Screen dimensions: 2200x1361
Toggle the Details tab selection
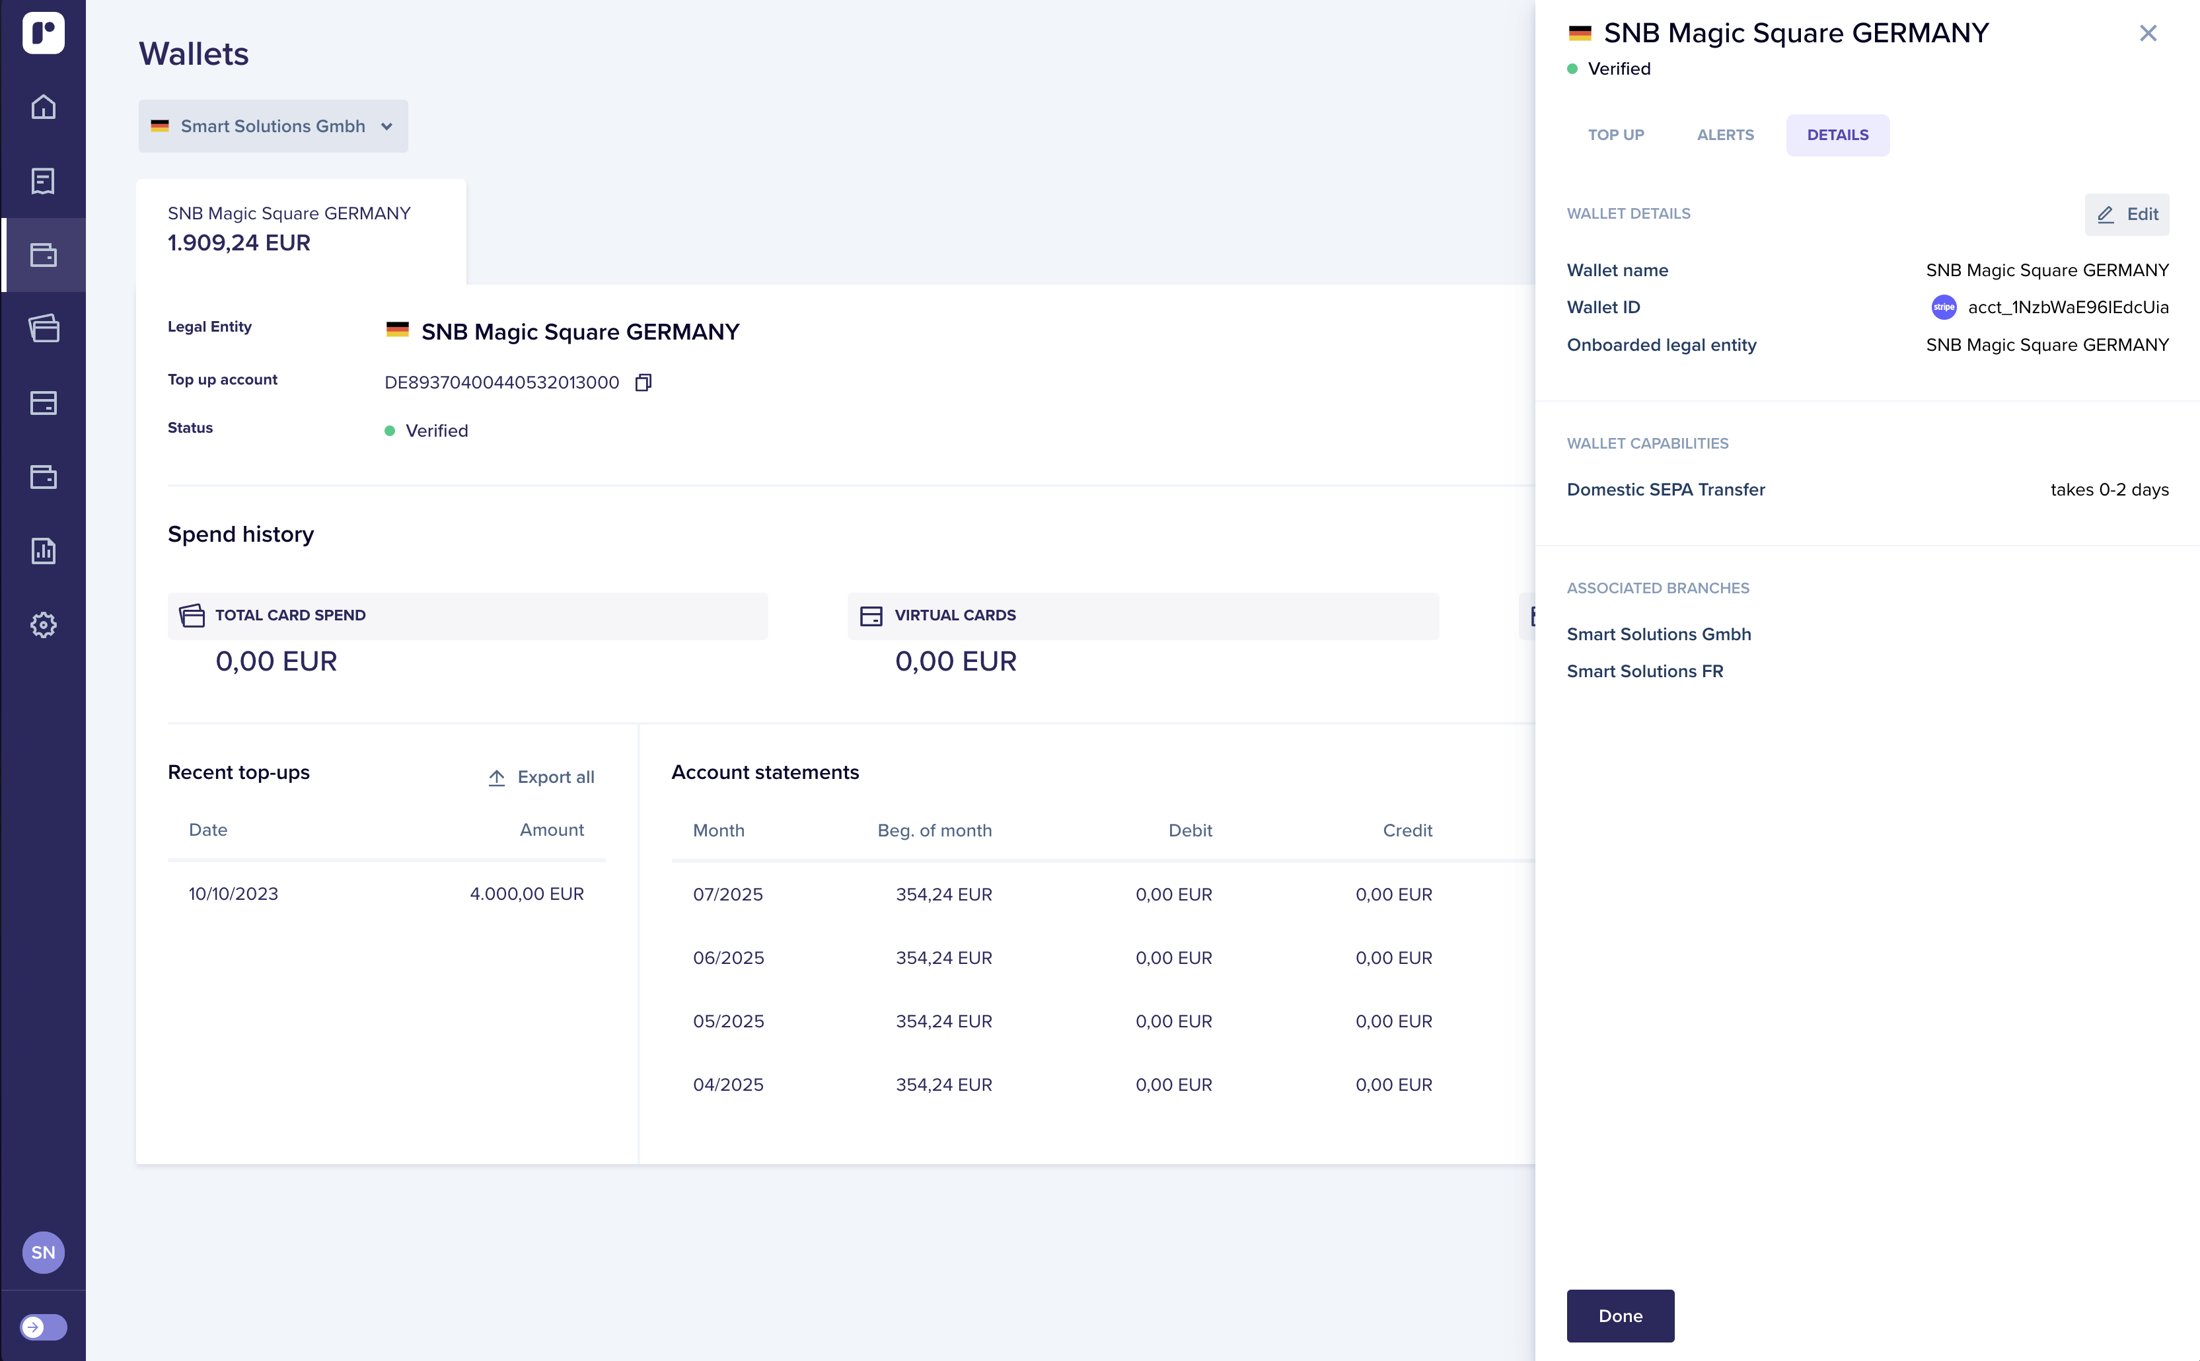1837,134
